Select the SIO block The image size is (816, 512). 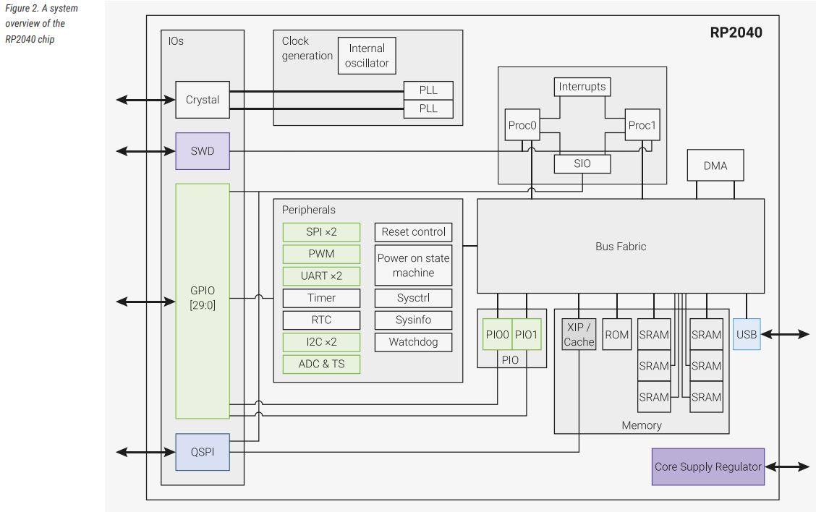point(582,163)
